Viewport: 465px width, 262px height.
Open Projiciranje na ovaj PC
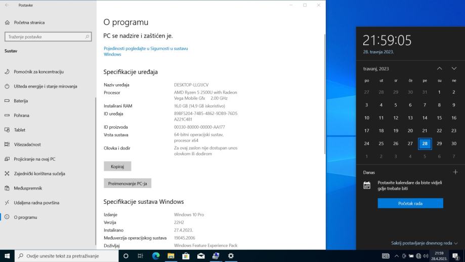click(x=34, y=159)
